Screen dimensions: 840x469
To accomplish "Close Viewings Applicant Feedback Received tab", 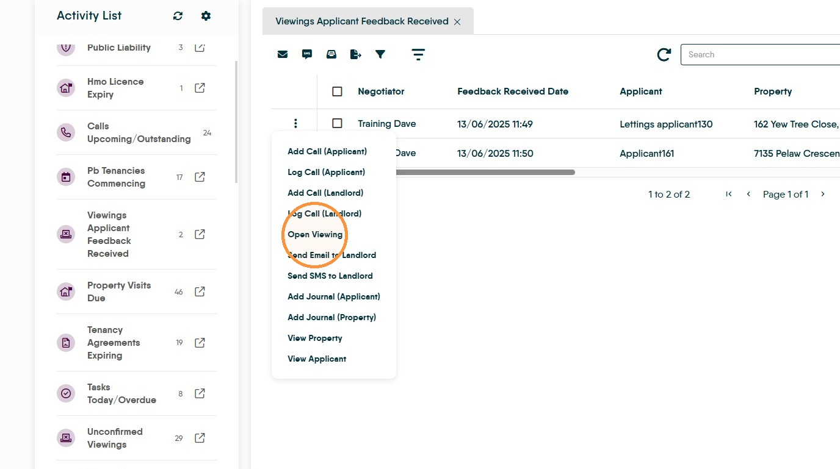I will click(457, 22).
